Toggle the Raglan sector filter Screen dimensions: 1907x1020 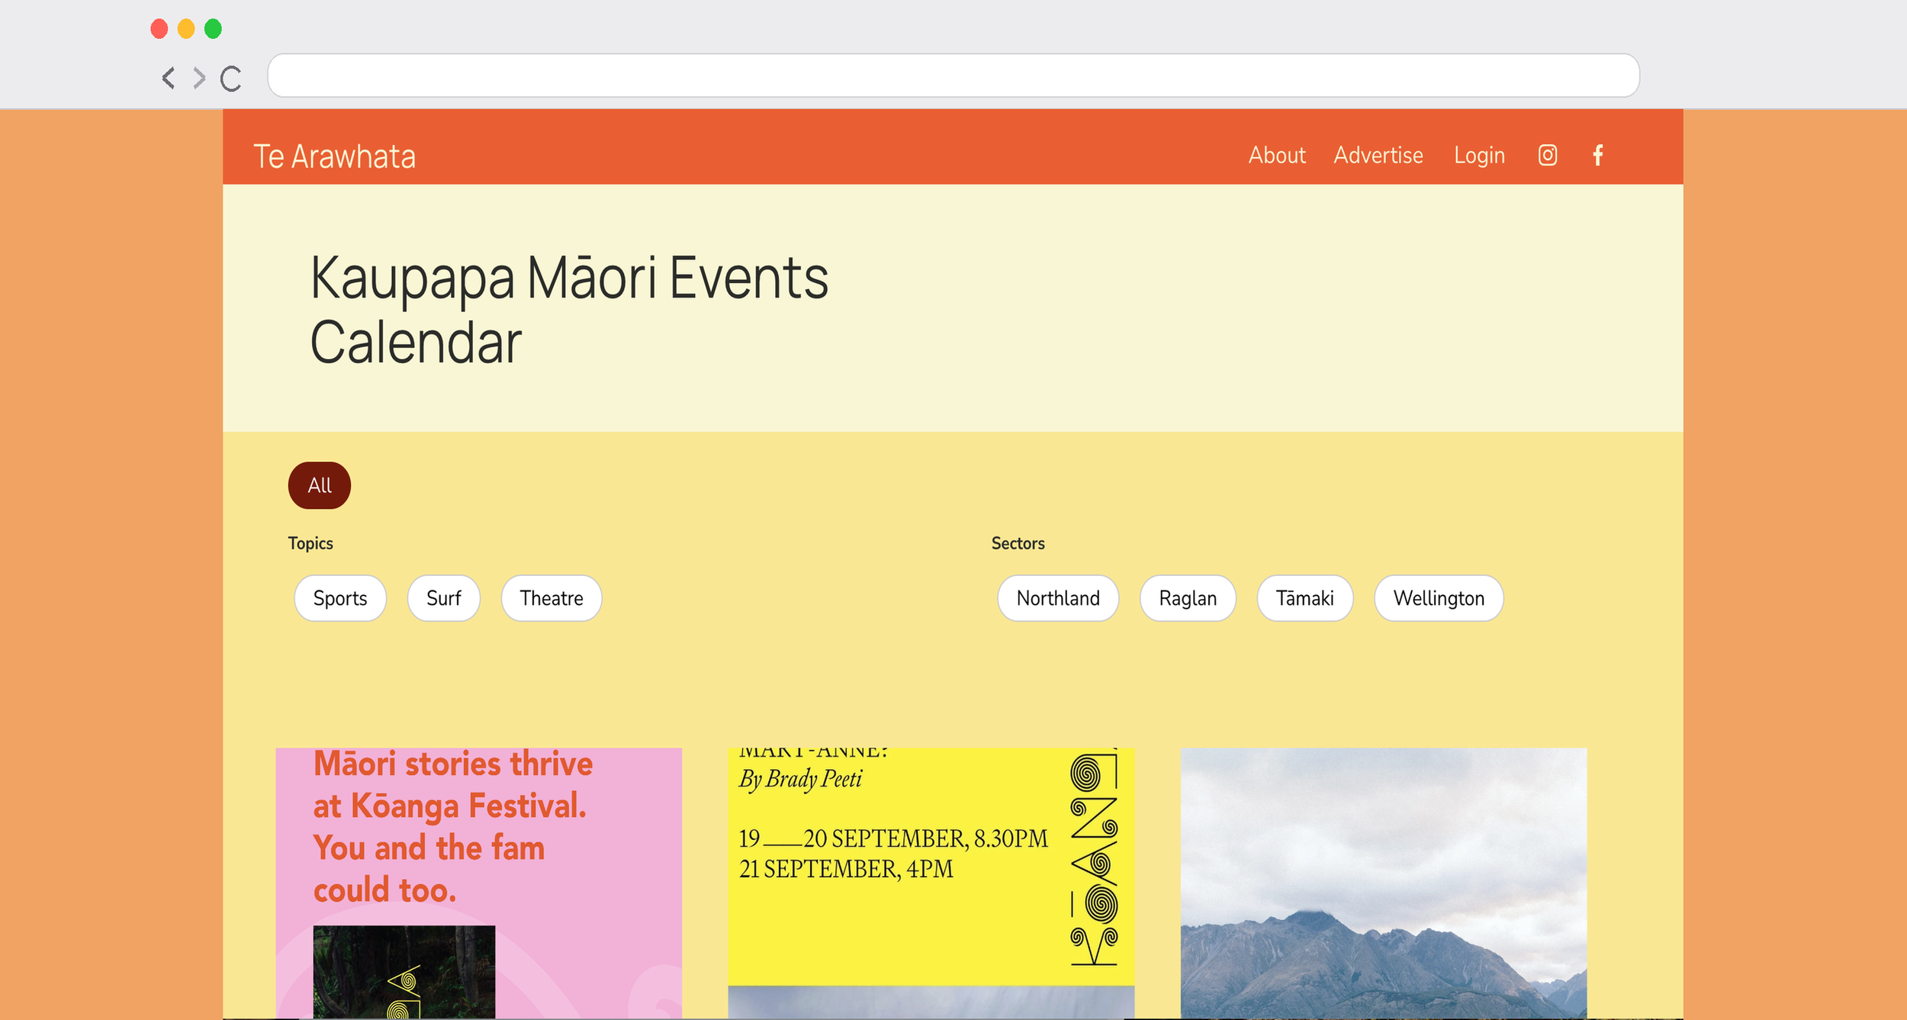1188,598
